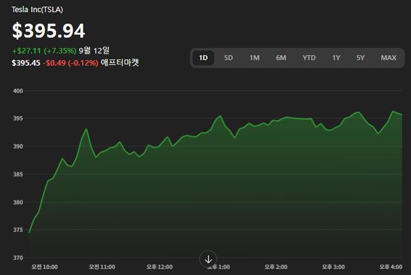Show the MAX price history
411x275 pixels.
(388, 58)
